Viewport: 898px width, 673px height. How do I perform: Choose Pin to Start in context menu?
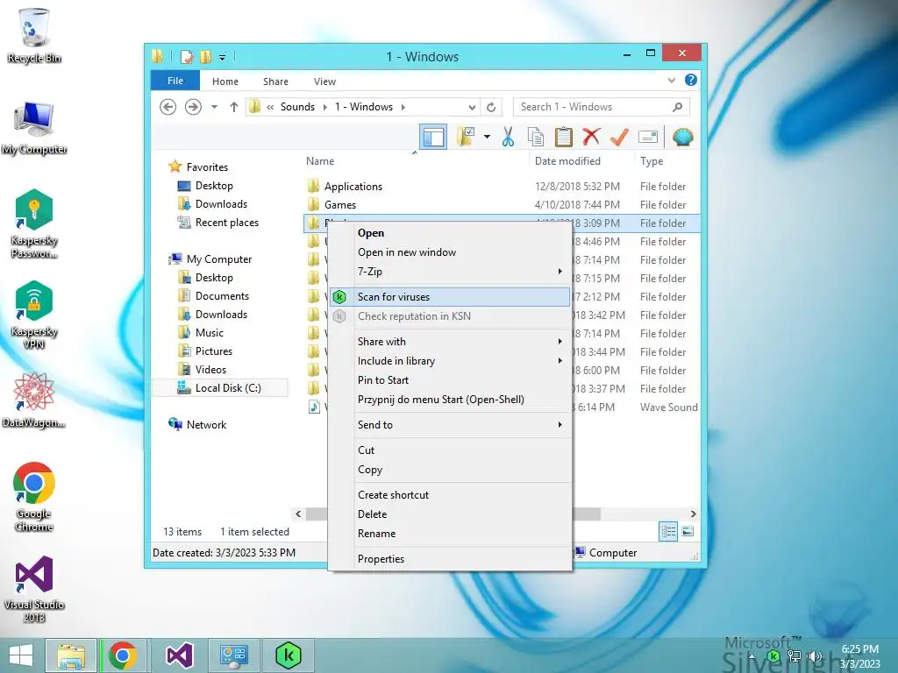[x=450, y=380]
